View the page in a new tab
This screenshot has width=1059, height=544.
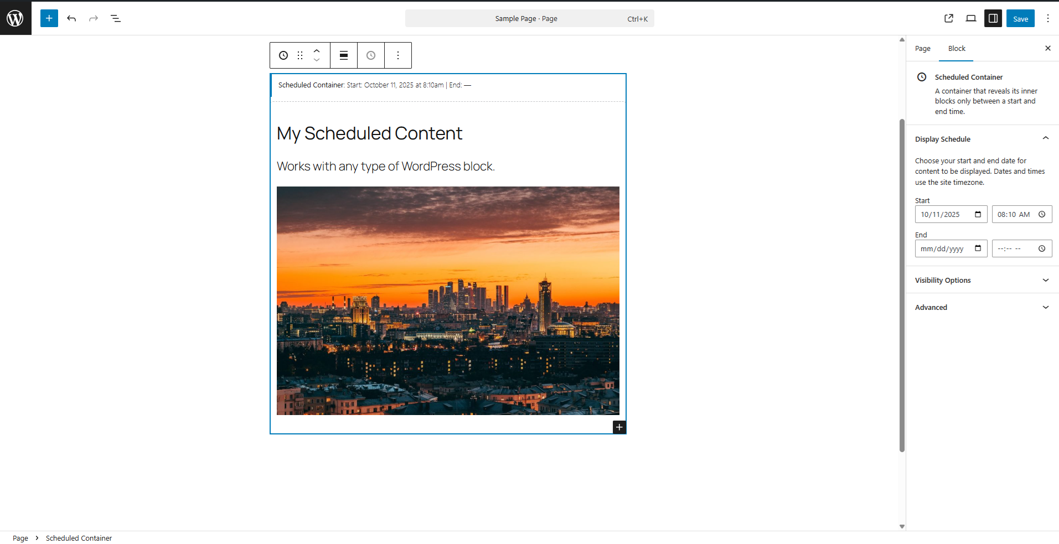pyautogui.click(x=949, y=18)
